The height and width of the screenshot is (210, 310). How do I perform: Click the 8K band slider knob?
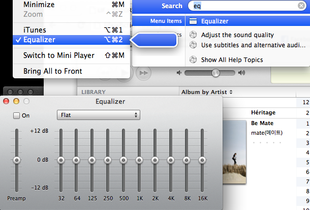(187, 160)
